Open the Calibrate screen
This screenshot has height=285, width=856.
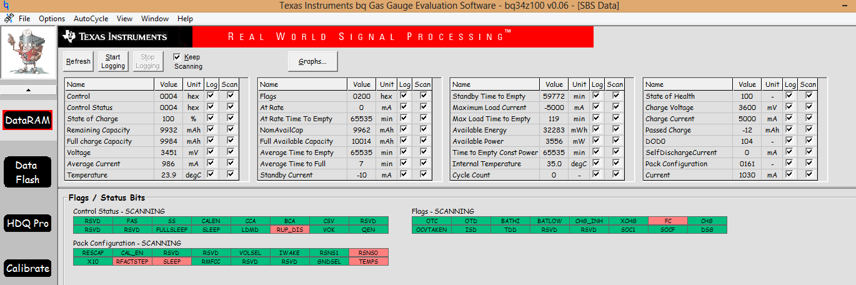point(28,268)
